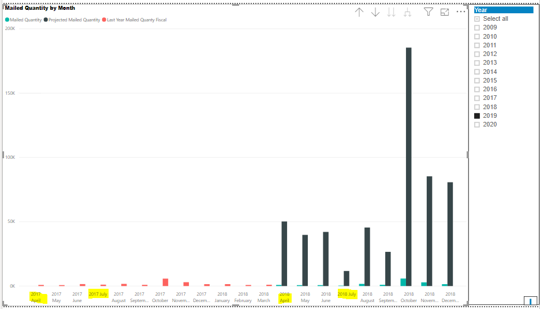Select the Mailed Quantity by Month chart title

[40, 8]
